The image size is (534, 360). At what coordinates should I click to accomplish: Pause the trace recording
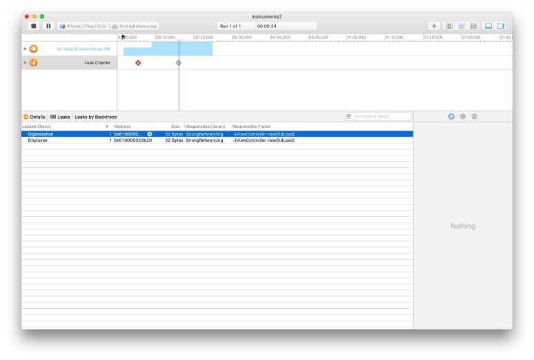click(48, 26)
